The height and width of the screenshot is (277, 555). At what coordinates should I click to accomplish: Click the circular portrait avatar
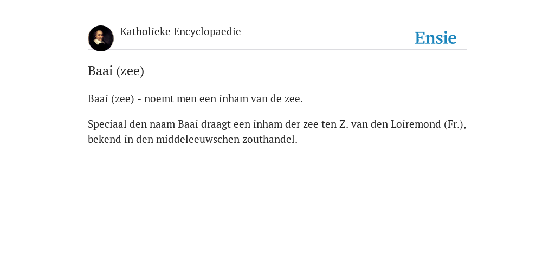pyautogui.click(x=100, y=38)
